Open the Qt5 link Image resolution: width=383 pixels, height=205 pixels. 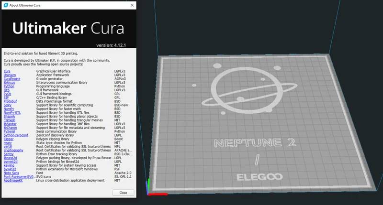[7, 90]
